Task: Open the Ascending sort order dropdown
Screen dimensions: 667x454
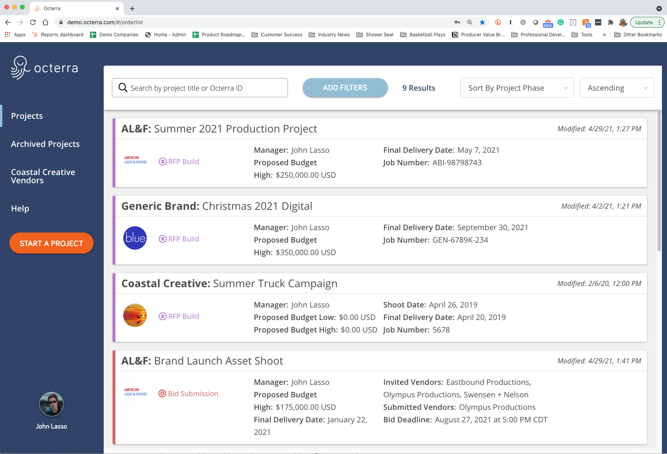Action: tap(616, 88)
